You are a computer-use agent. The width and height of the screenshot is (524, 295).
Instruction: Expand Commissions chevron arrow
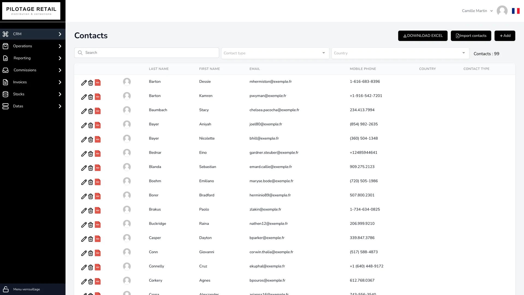pos(60,70)
